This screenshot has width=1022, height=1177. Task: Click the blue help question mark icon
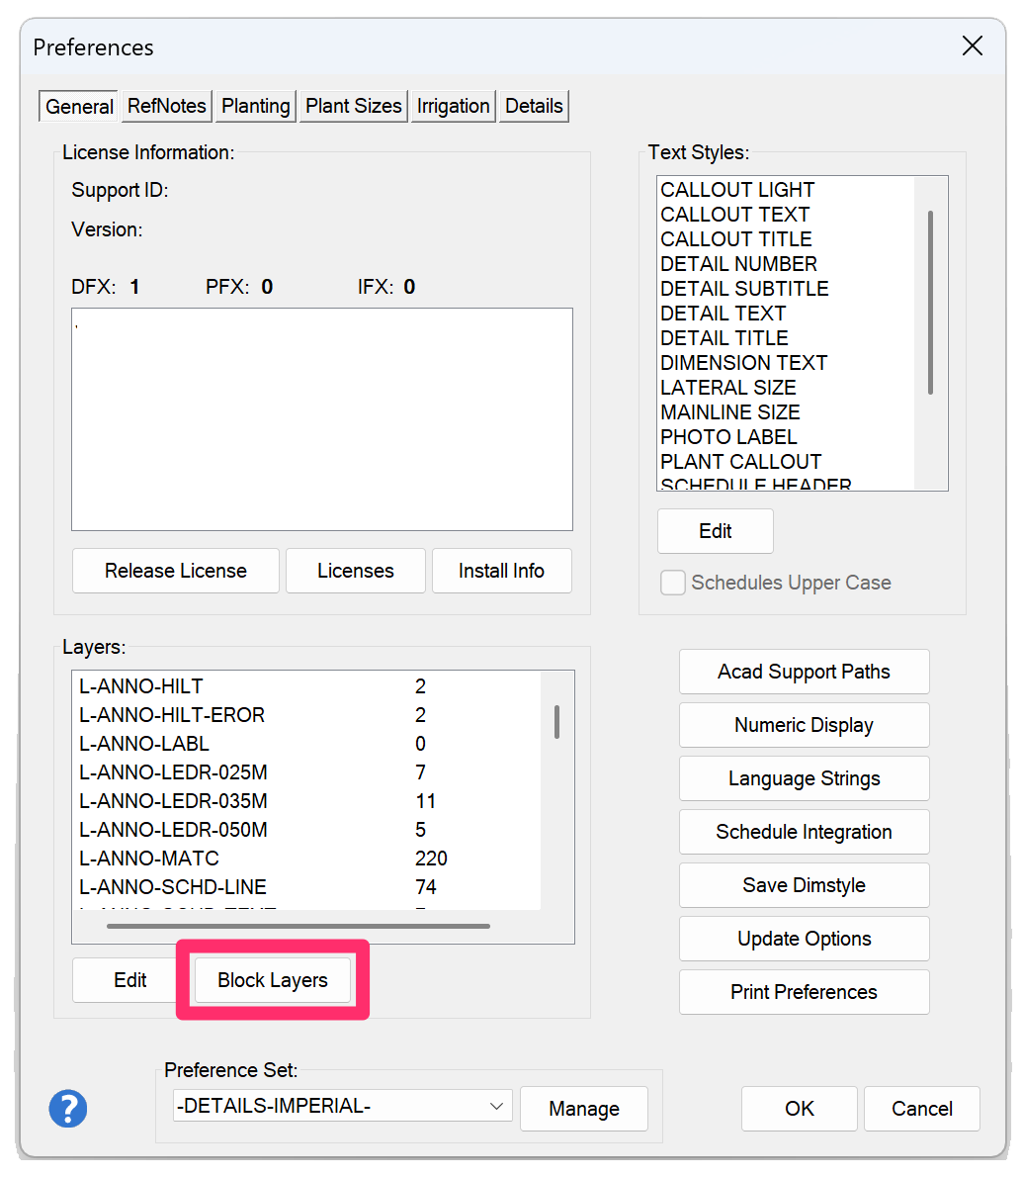pyautogui.click(x=68, y=1109)
